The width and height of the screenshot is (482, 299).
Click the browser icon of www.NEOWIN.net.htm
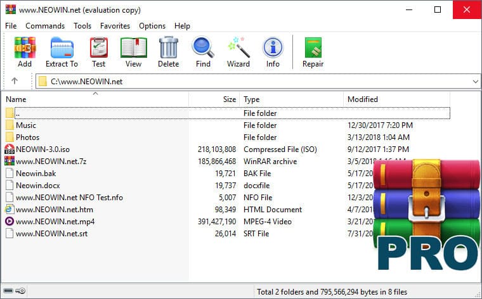click(x=10, y=209)
